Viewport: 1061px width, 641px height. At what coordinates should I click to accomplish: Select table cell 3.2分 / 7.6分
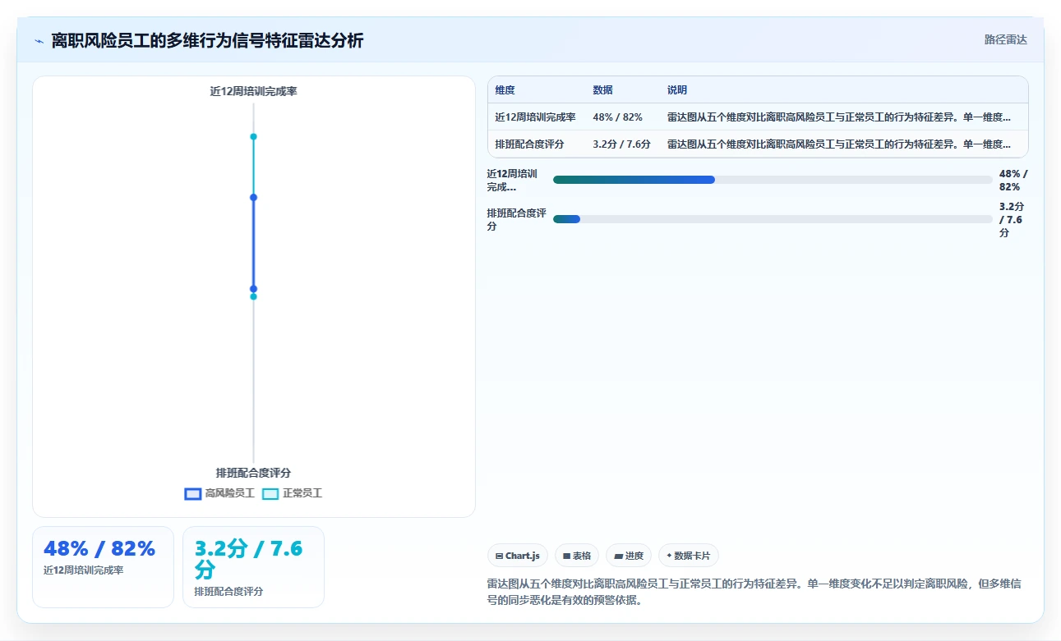621,144
